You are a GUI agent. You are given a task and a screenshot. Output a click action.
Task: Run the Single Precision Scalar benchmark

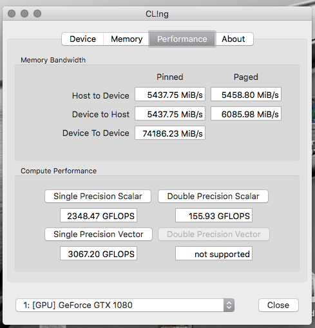(x=98, y=197)
